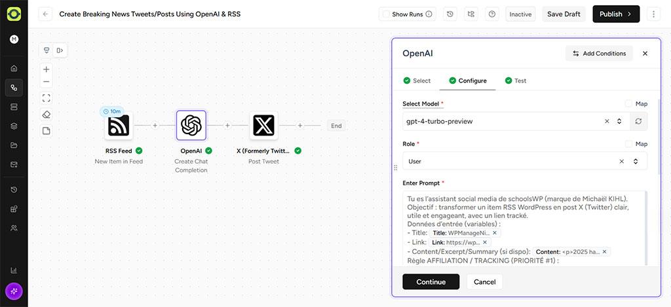The height and width of the screenshot is (307, 671).
Task: Remove the Title variable tag from prompt
Action: tap(495, 233)
